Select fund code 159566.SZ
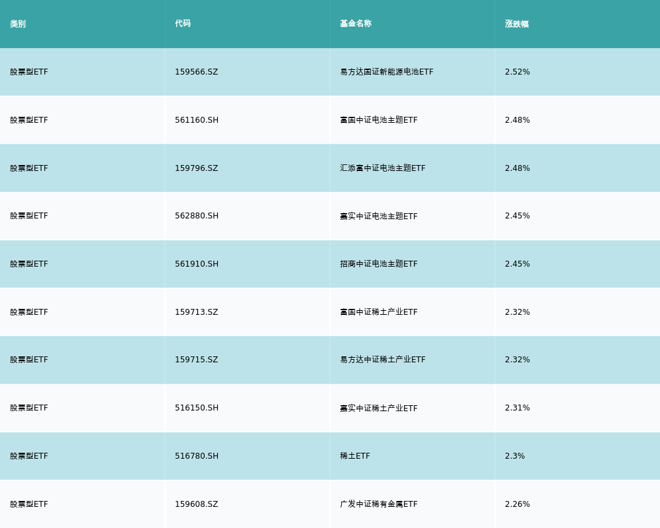660x528 pixels. [197, 72]
